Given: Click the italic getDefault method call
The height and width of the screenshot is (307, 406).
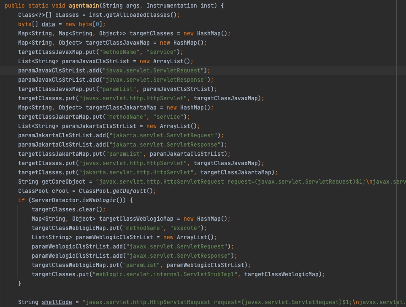Looking at the screenshot, I should point(130,191).
